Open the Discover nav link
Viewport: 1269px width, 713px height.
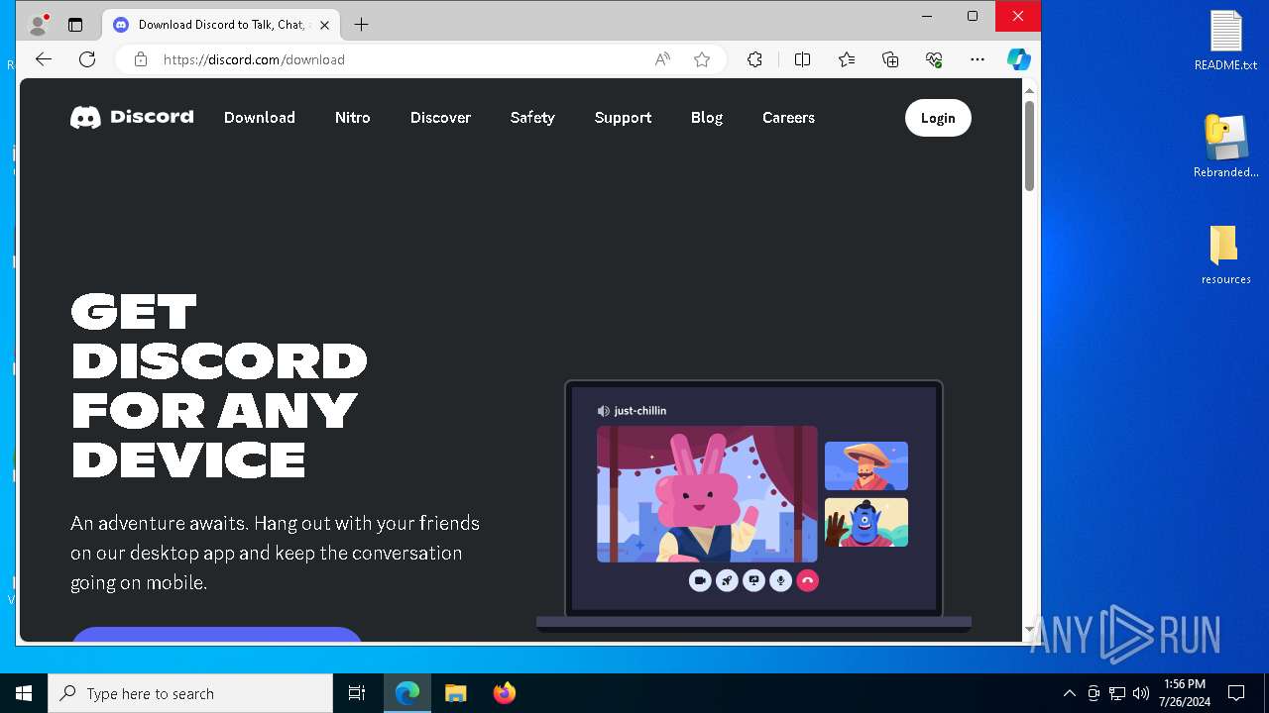(440, 117)
